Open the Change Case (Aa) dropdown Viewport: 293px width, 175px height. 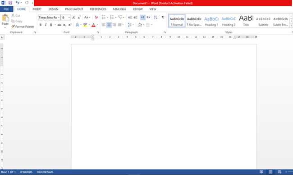pos(87,18)
